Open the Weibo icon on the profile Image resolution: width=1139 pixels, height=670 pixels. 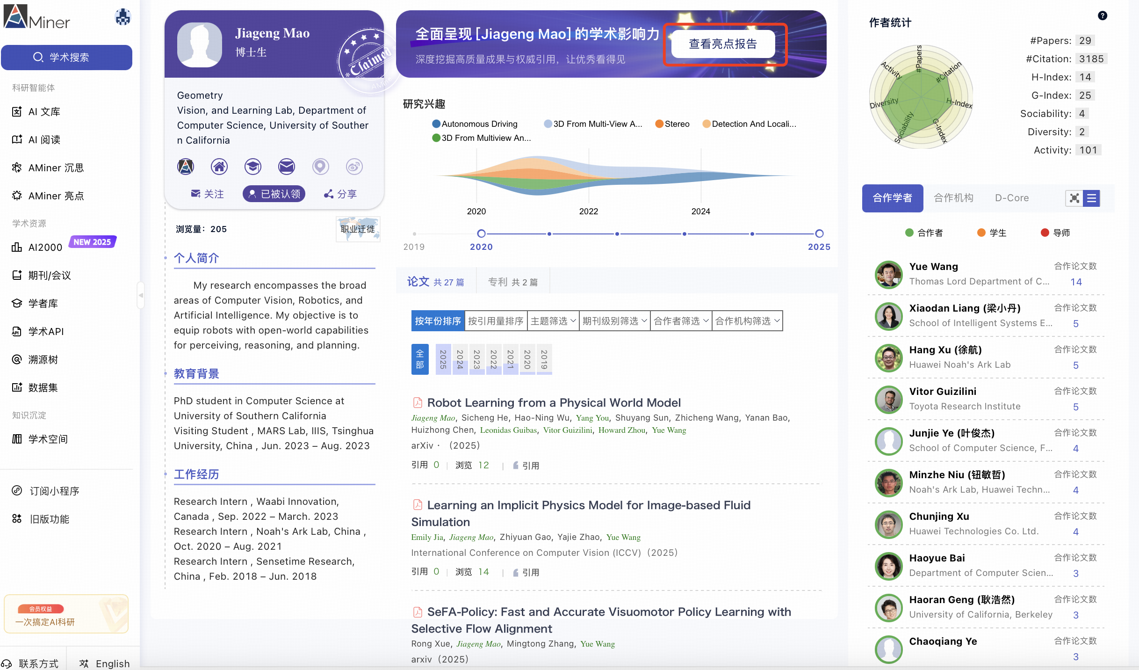click(354, 167)
